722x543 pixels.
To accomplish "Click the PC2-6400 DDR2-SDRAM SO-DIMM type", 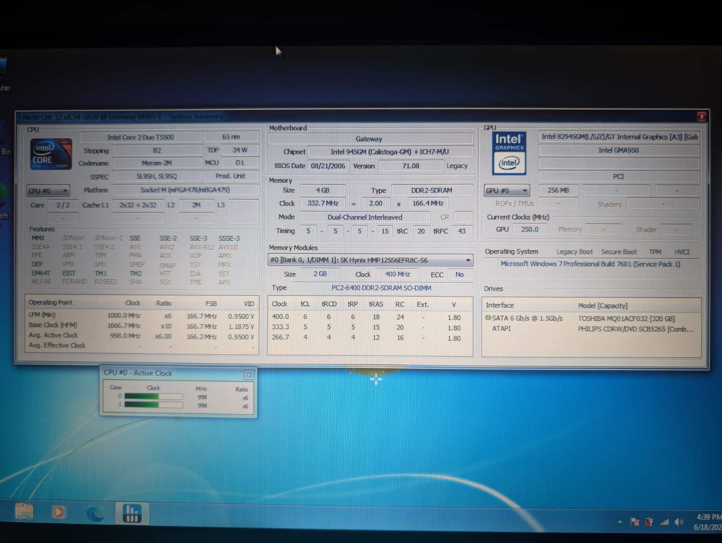I will point(381,288).
